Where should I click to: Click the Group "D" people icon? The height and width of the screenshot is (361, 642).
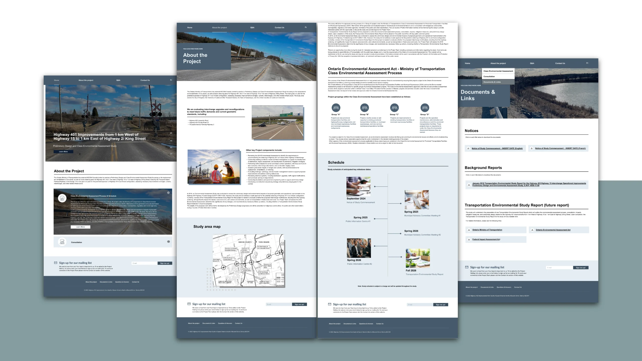[425, 108]
